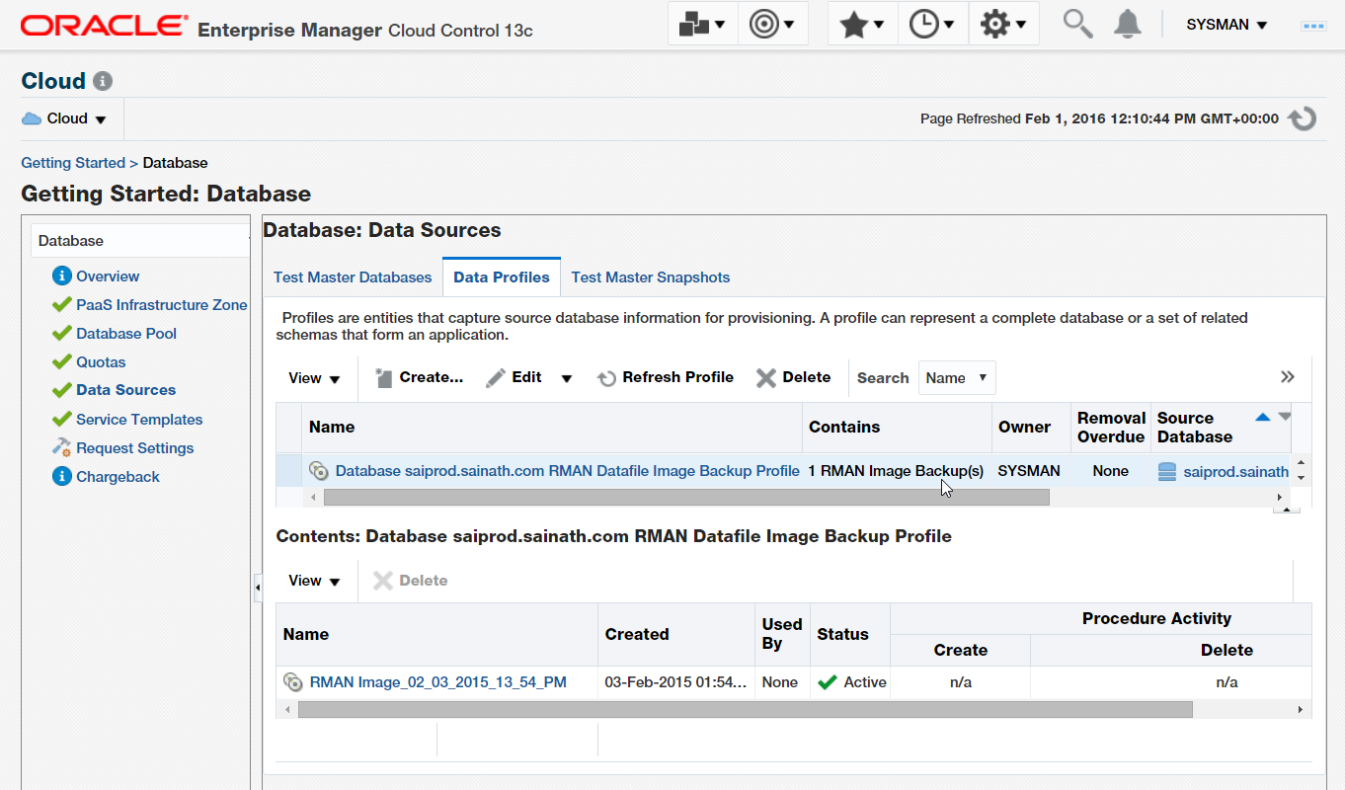Screen dimensions: 1345x790
Task: Select the profile row selector cell
Action: click(289, 471)
